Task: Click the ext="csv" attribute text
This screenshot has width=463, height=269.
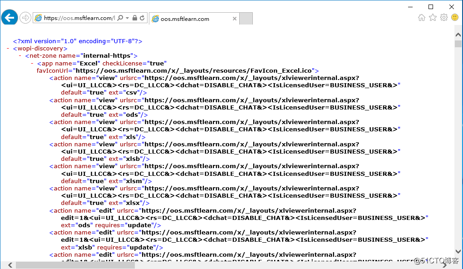Action: 124,93
